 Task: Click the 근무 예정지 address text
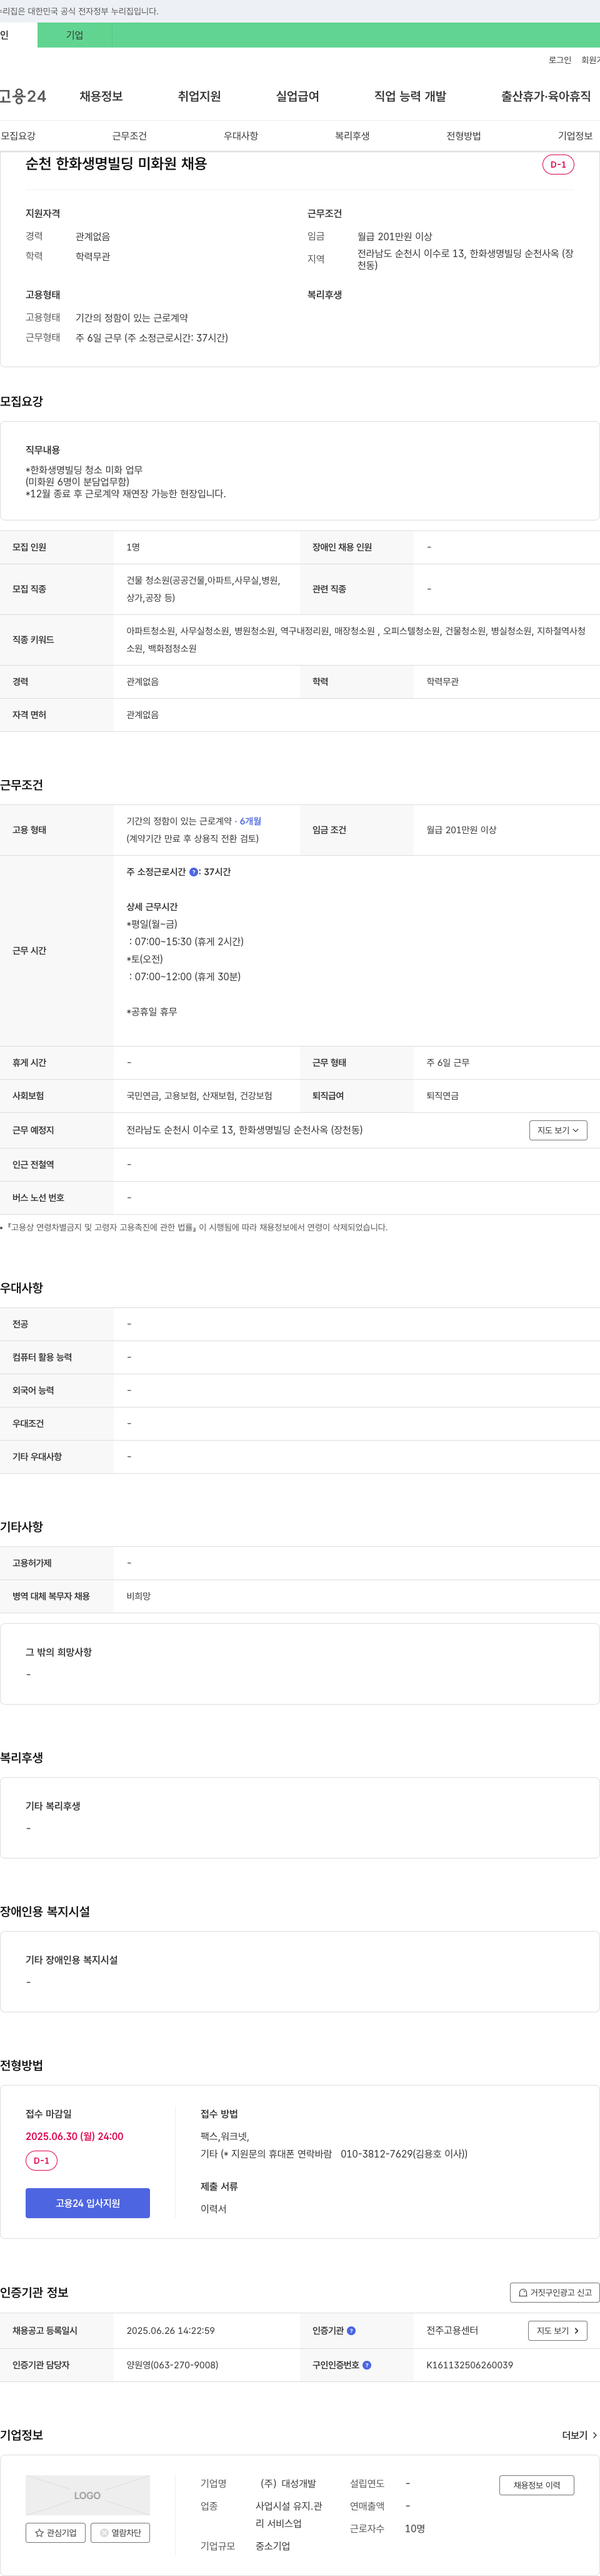tap(244, 1130)
